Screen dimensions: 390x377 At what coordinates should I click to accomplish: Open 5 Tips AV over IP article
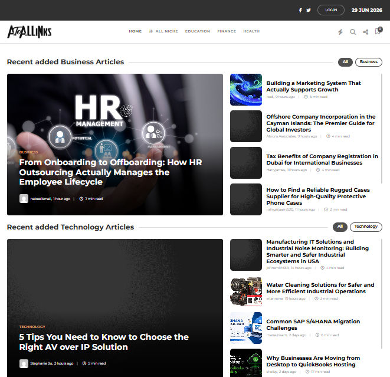tap(104, 342)
